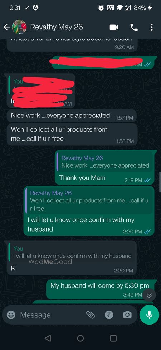Viewport: 161px width, 350px height.
Task: Open Revathy's profile picture
Action: (x=19, y=27)
